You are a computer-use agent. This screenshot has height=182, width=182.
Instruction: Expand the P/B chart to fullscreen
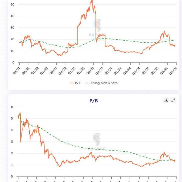pyautogui.click(x=174, y=100)
